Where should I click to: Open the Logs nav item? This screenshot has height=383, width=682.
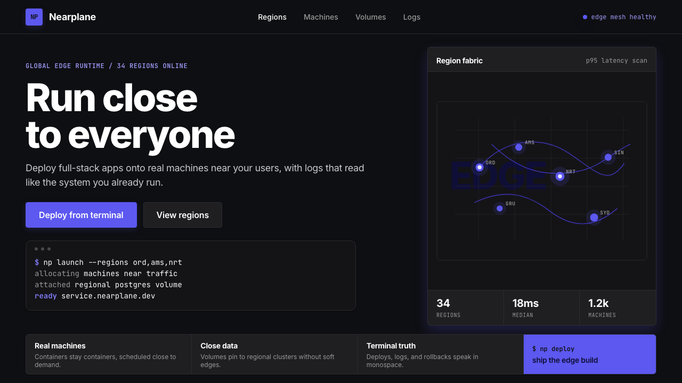[412, 17]
